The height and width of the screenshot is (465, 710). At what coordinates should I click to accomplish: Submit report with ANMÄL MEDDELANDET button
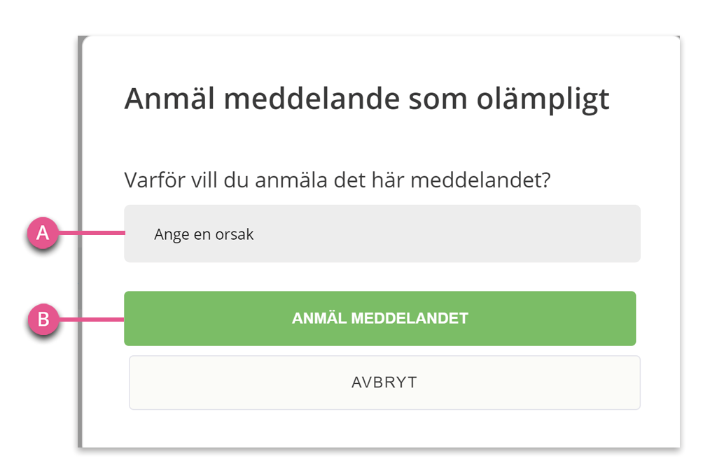point(380,318)
